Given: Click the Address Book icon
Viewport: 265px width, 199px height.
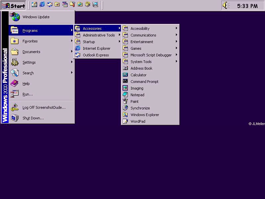Looking at the screenshot, I should [x=125, y=68].
